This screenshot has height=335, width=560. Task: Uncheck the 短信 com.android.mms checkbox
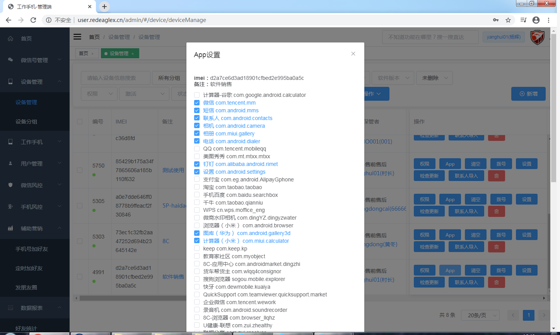tap(197, 110)
